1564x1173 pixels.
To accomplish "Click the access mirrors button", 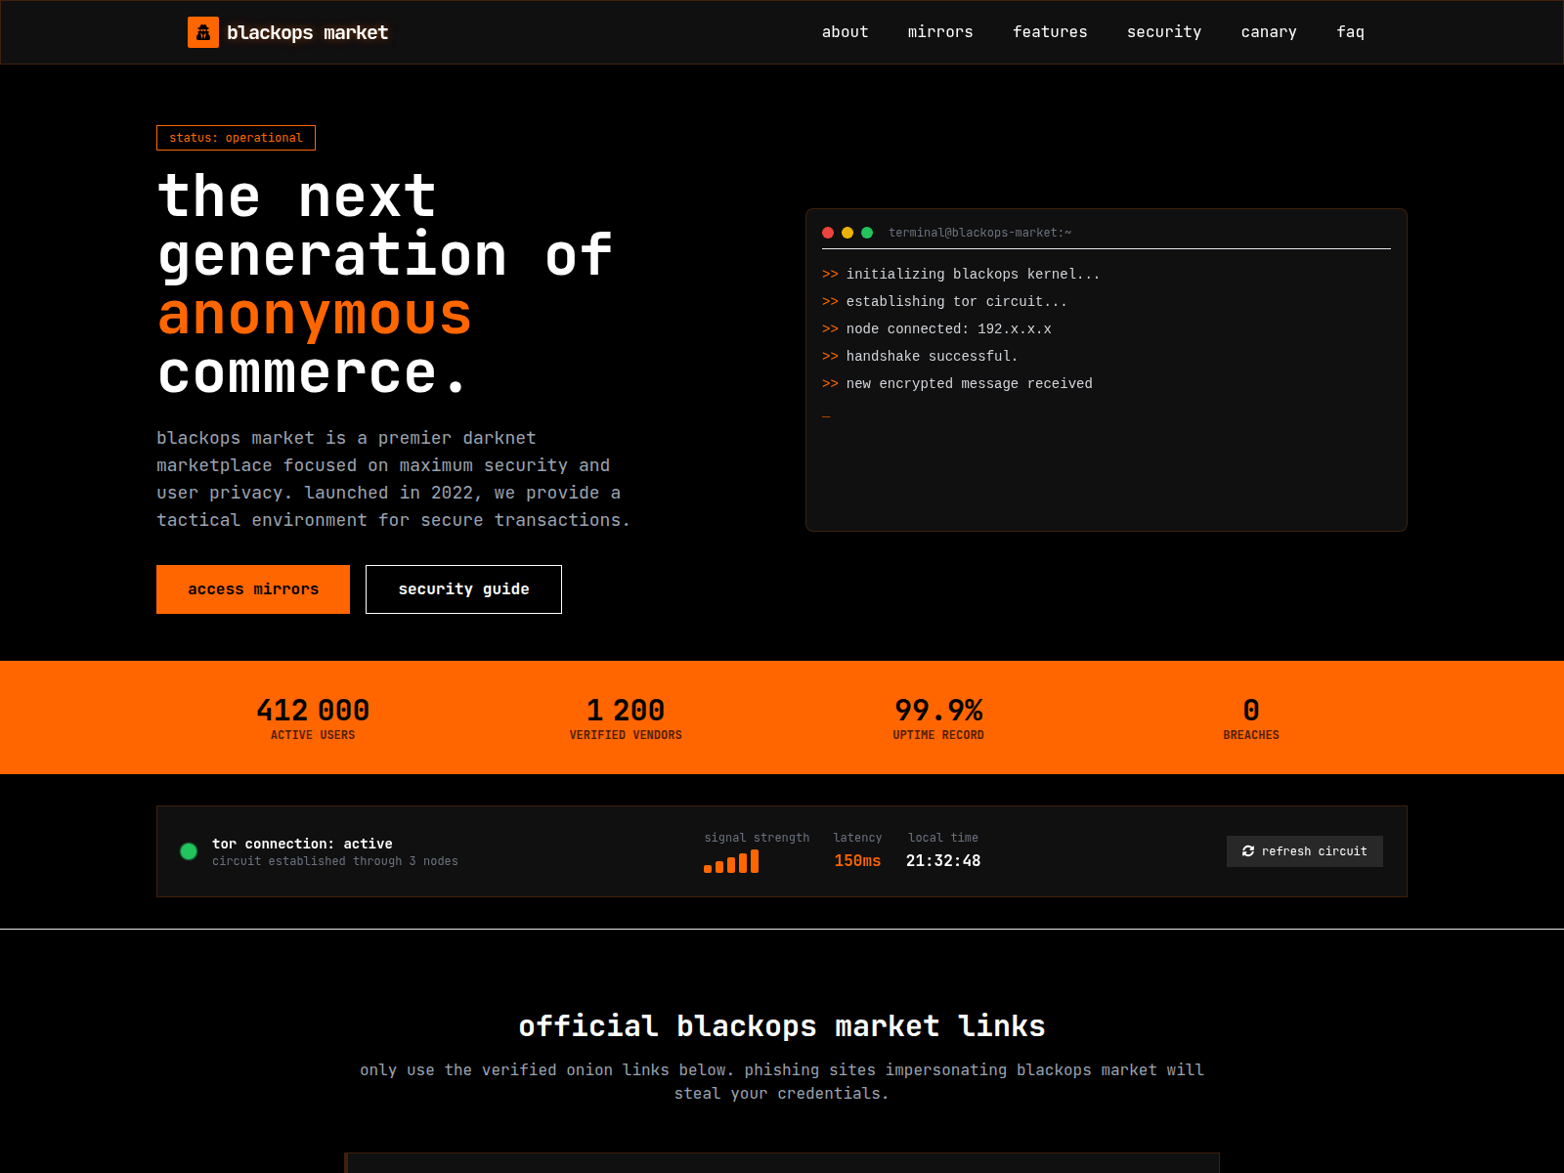I will [252, 588].
